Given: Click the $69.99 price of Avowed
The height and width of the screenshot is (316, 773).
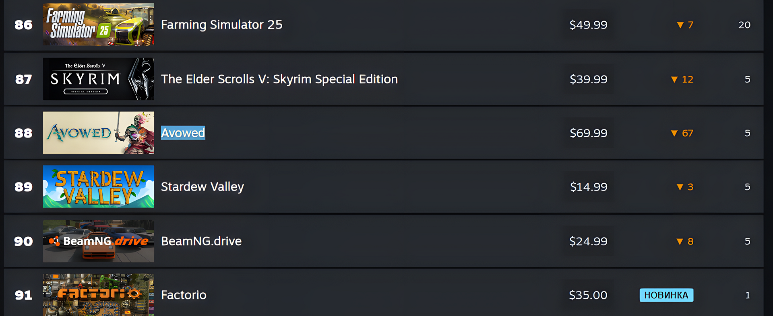Looking at the screenshot, I should (588, 133).
